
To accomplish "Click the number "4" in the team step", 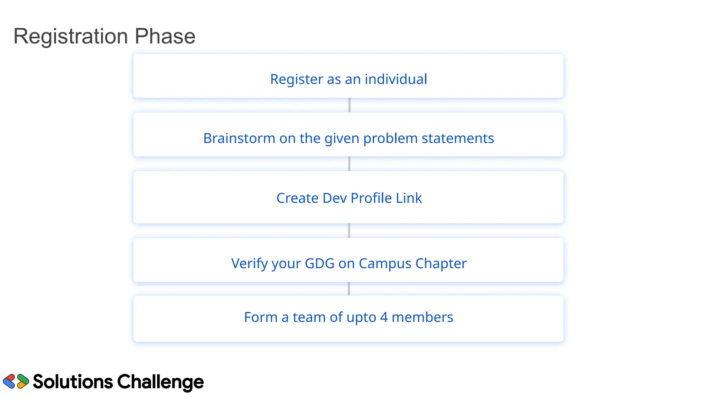I will [x=384, y=317].
